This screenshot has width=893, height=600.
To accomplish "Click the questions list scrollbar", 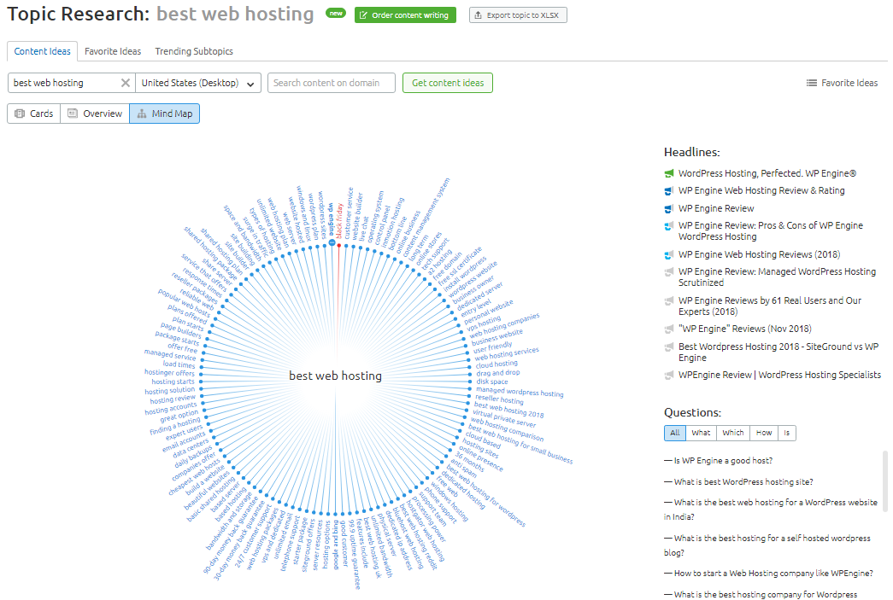I will tap(884, 481).
